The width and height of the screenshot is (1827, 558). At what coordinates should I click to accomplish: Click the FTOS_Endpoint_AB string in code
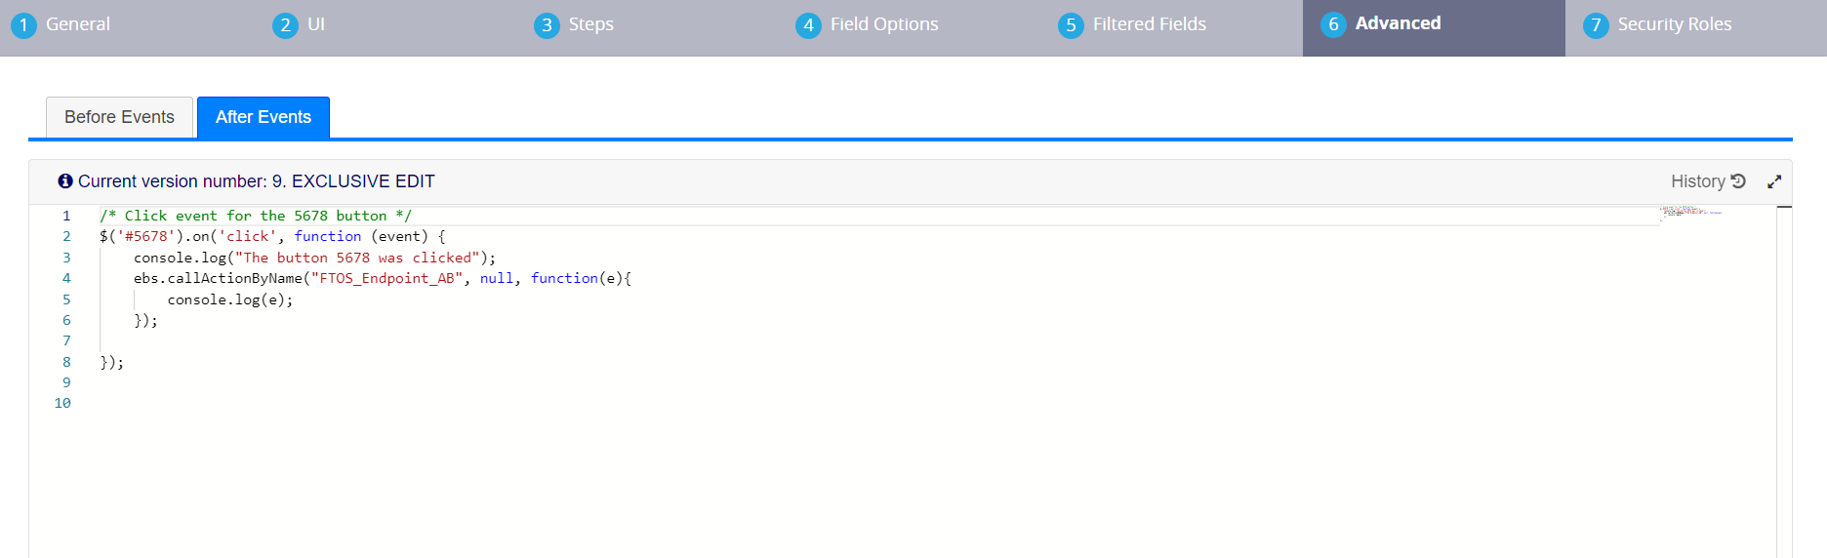(386, 278)
